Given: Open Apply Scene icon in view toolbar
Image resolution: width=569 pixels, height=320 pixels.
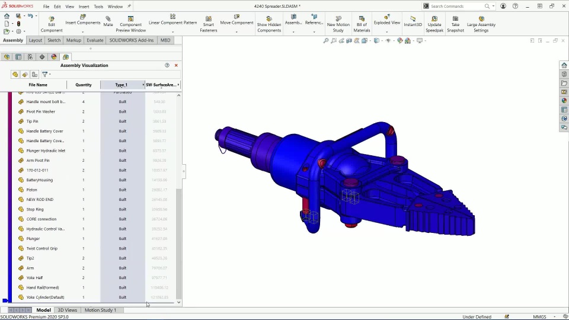Looking at the screenshot, I should (408, 41).
